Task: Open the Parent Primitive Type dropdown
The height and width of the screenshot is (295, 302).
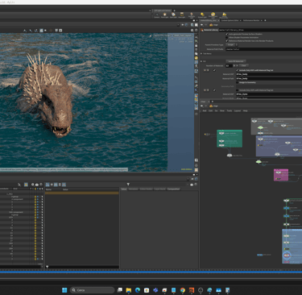Action: click(x=231, y=44)
